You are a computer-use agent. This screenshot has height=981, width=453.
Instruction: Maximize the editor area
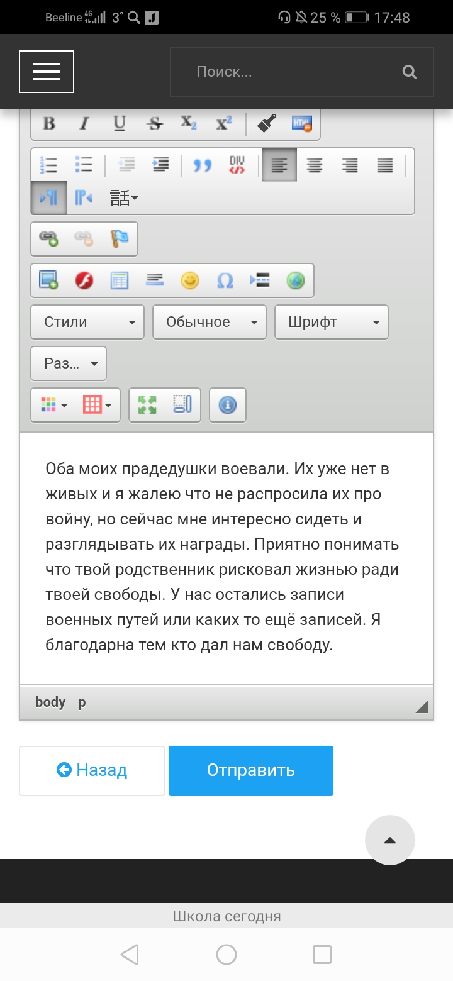point(147,405)
